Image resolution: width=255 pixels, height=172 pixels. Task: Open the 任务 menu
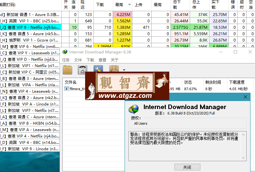click(x=66, y=60)
